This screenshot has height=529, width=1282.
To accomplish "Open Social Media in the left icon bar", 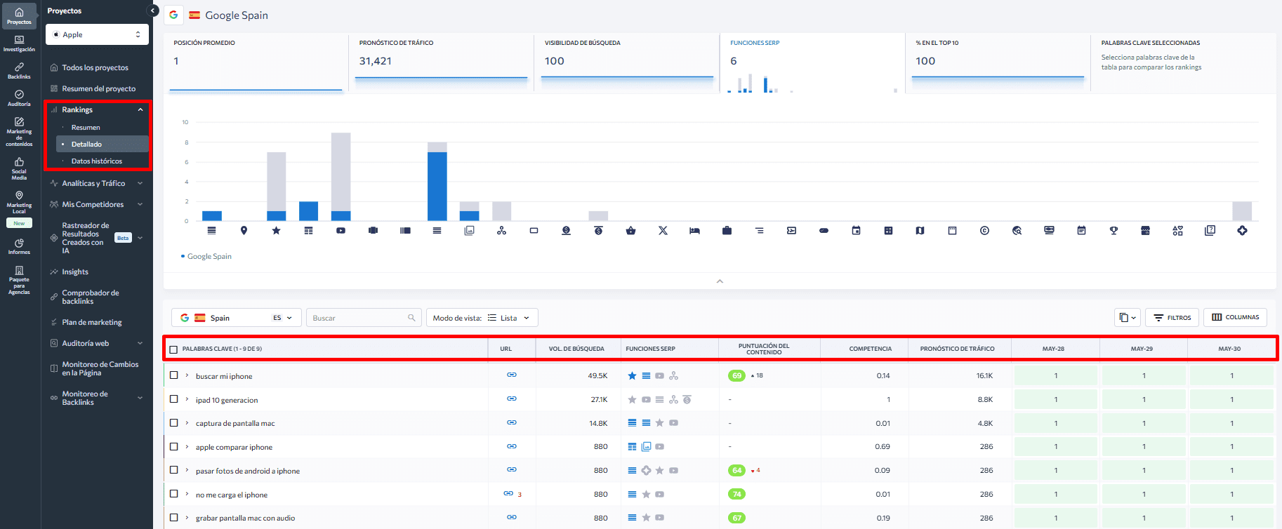I will (19, 169).
